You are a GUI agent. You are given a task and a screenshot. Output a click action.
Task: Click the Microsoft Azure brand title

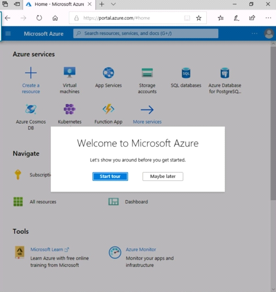[44, 34]
